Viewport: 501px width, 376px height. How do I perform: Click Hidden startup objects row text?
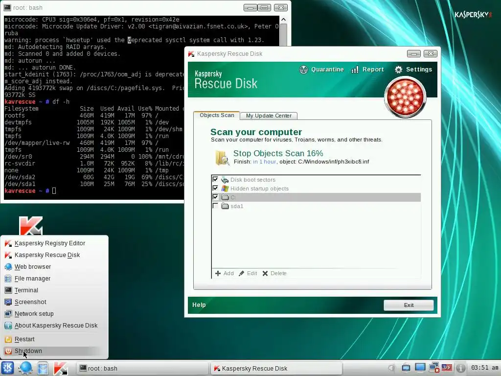coord(259,188)
